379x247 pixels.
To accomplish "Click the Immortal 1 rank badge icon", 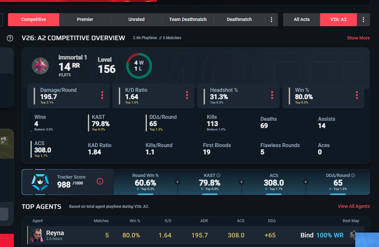I will 40,66.
